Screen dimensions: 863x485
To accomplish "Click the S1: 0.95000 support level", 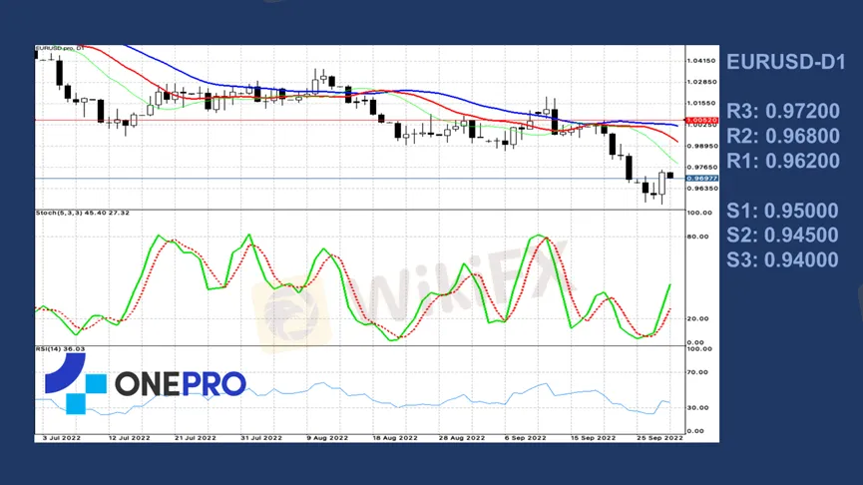I will click(782, 211).
